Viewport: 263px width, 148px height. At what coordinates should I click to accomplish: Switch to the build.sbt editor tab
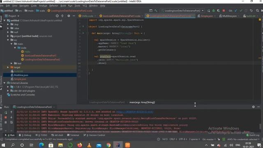250,16
